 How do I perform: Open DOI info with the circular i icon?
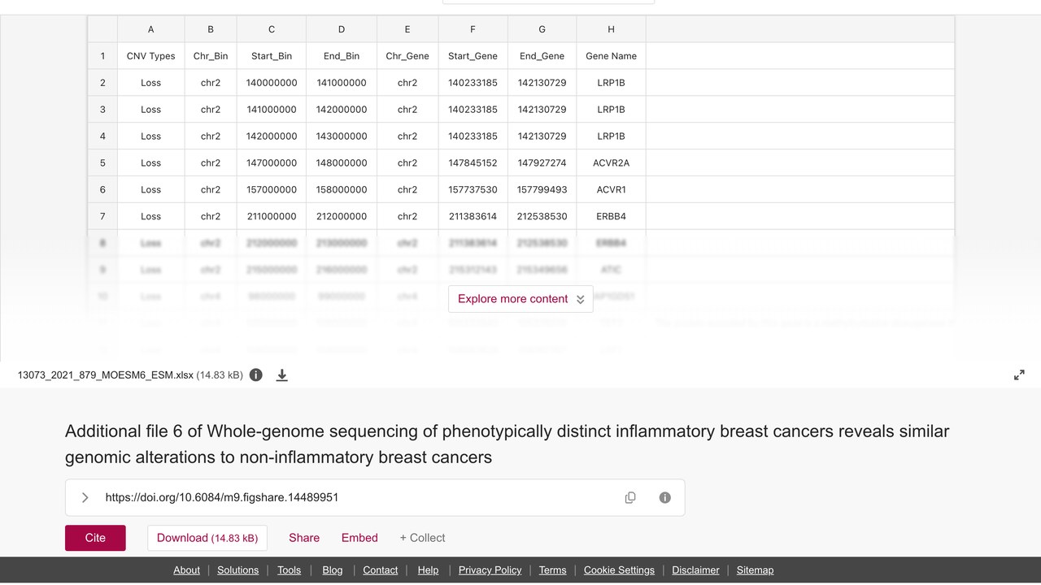click(665, 497)
